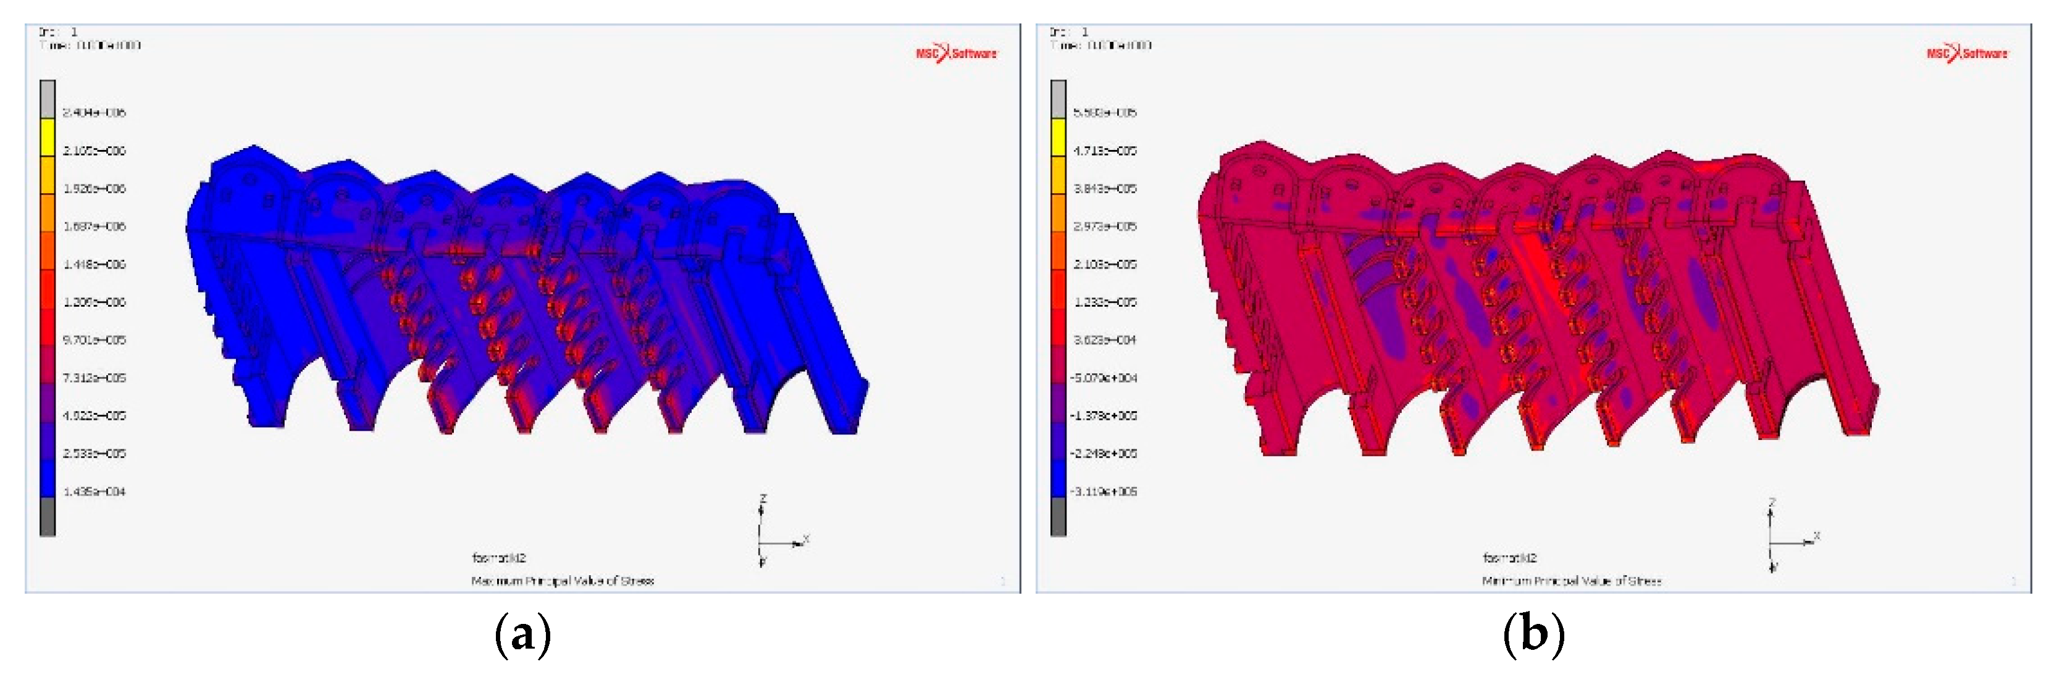Image resolution: width=2062 pixels, height=677 pixels.
Task: Click dark gray bottom legend swatch, right plot
Action: click(1058, 516)
